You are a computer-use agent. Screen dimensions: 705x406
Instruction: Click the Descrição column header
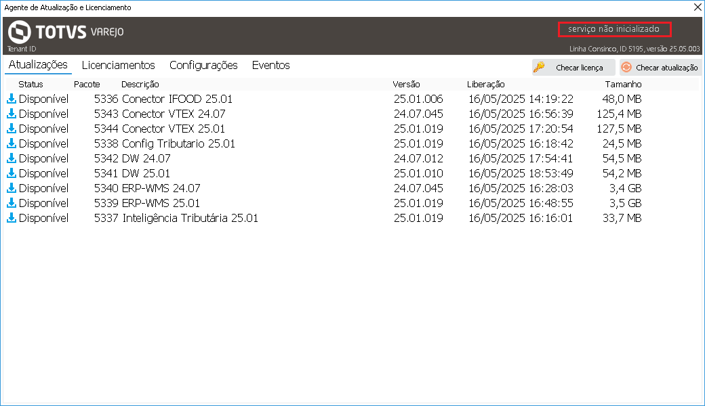click(140, 84)
